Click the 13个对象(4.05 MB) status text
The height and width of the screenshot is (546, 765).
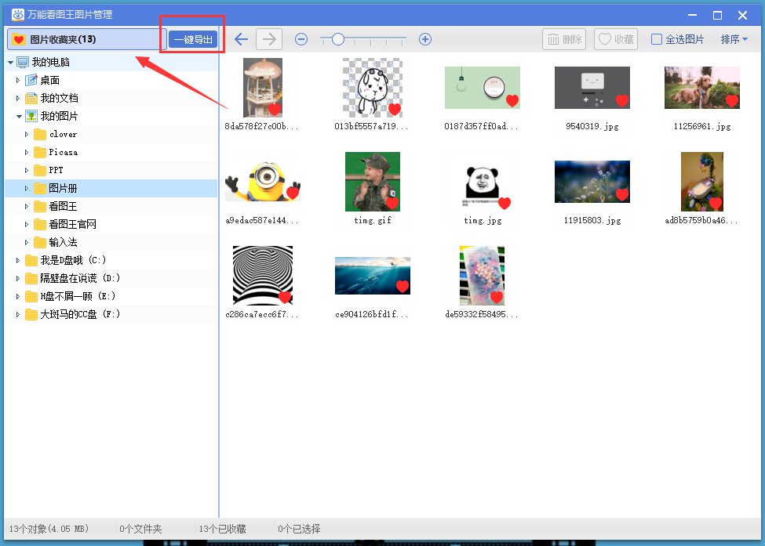[x=49, y=529]
